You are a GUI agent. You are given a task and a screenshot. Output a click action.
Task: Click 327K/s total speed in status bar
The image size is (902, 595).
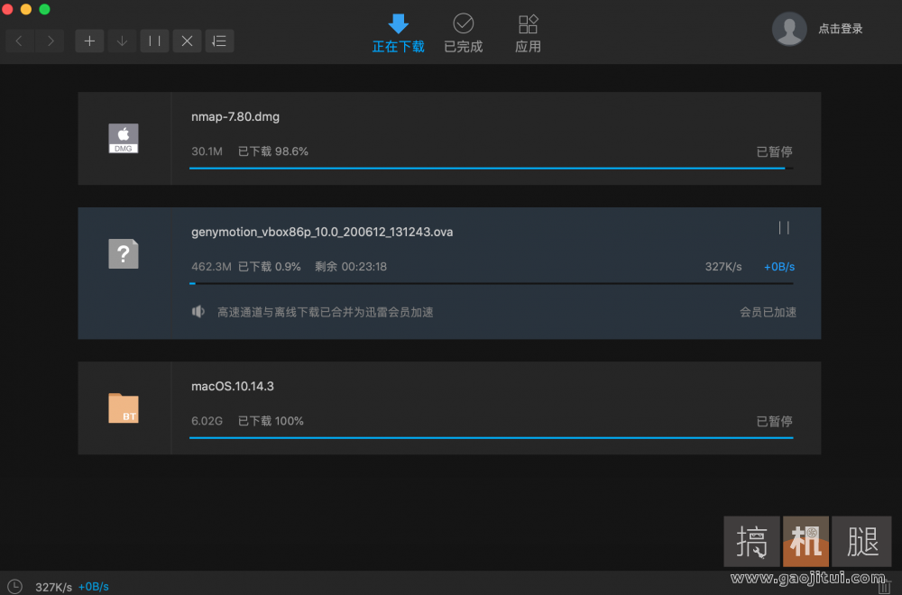[x=53, y=587]
